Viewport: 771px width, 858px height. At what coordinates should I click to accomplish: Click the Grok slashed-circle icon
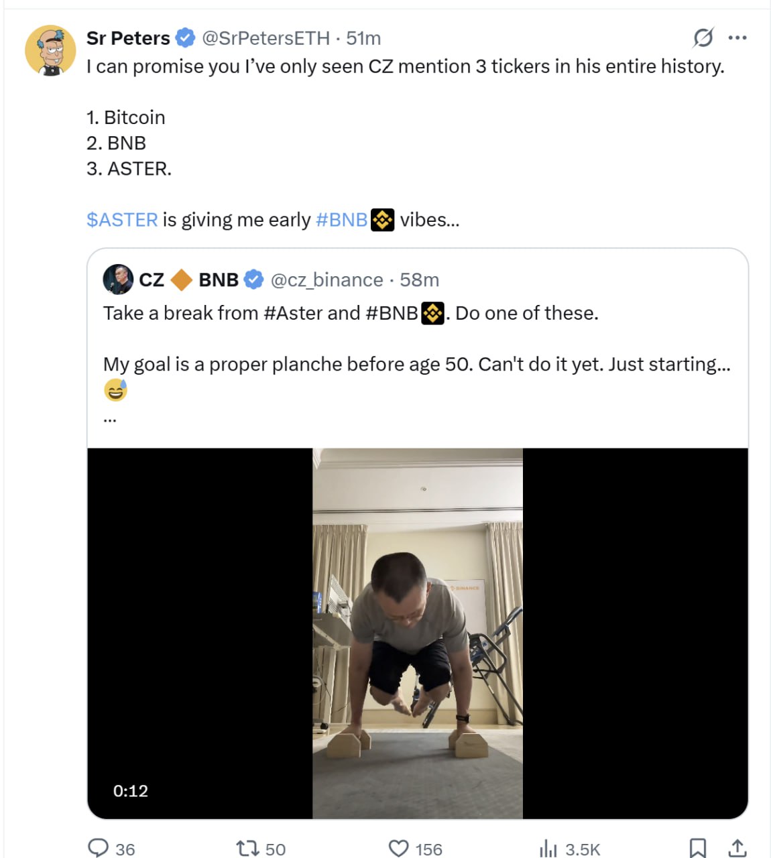tap(703, 38)
